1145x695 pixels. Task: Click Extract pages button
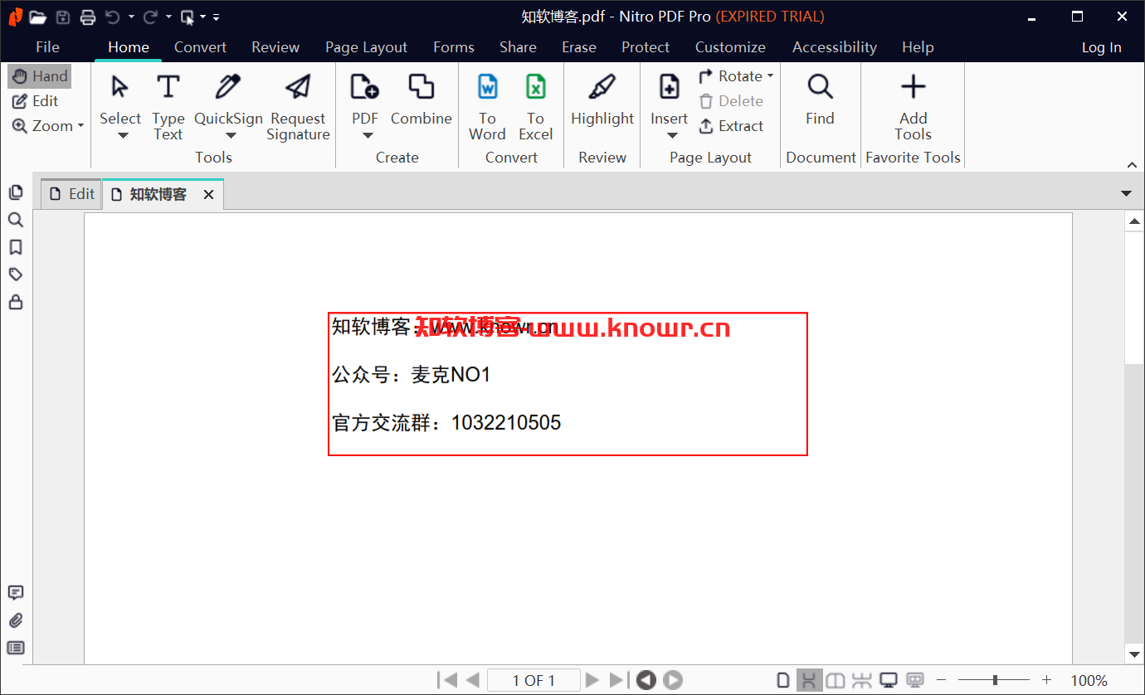click(x=731, y=126)
